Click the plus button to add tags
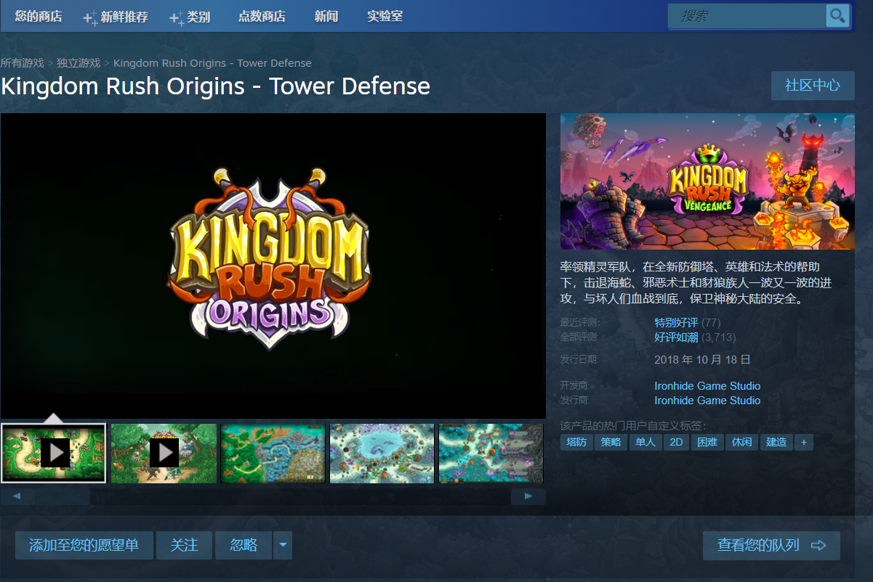 tap(803, 442)
